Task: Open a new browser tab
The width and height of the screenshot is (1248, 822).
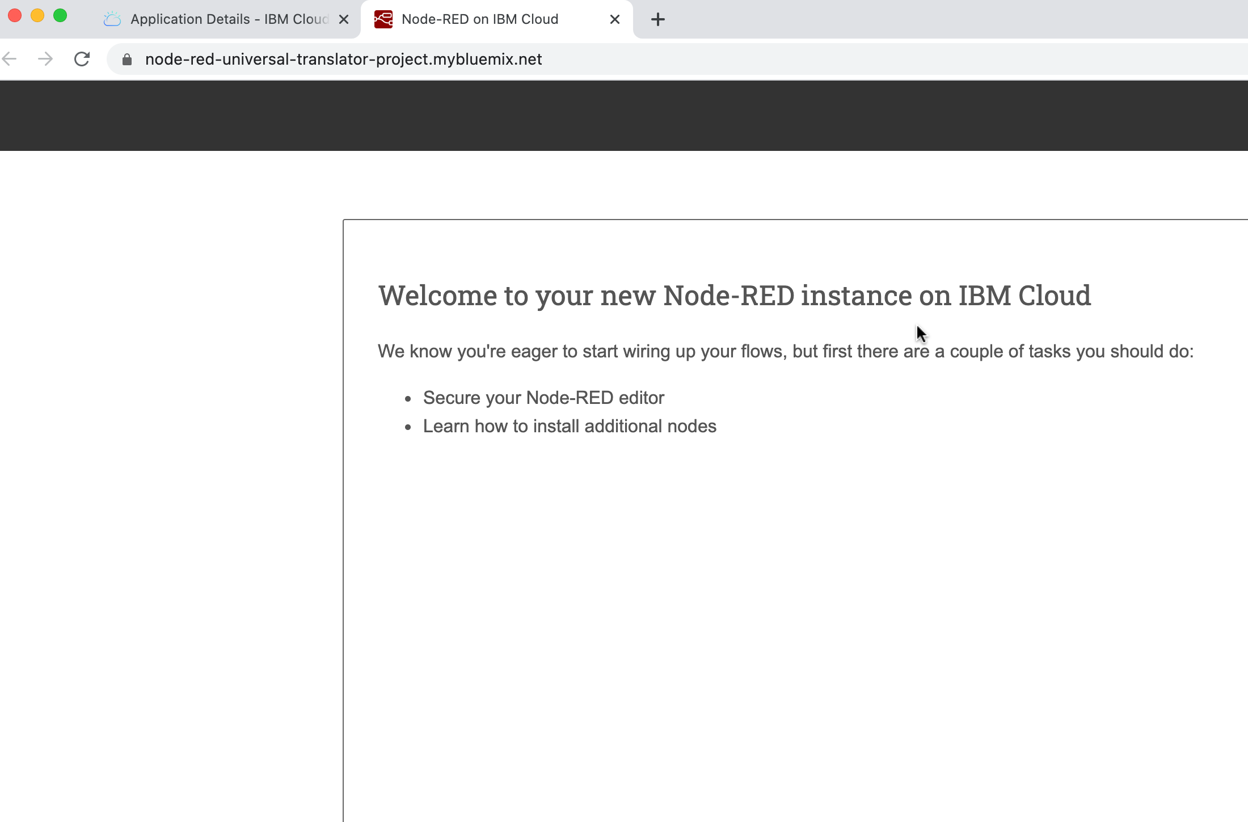Action: 657,19
